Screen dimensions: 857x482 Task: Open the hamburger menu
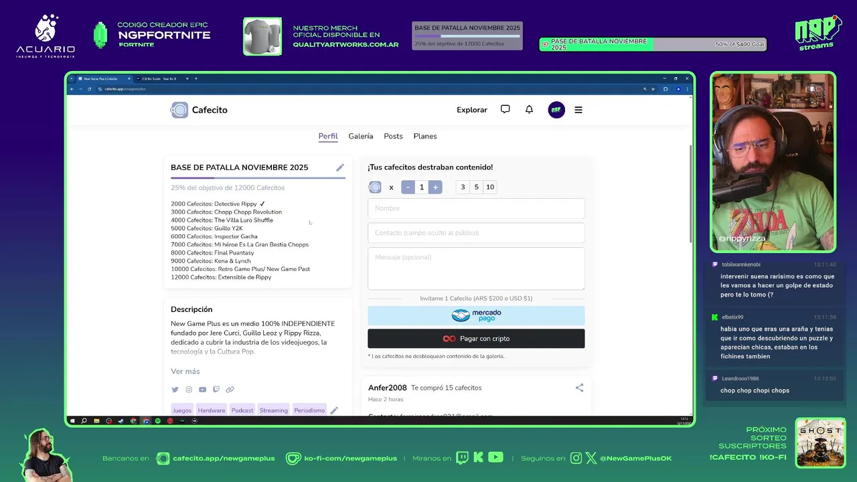578,110
